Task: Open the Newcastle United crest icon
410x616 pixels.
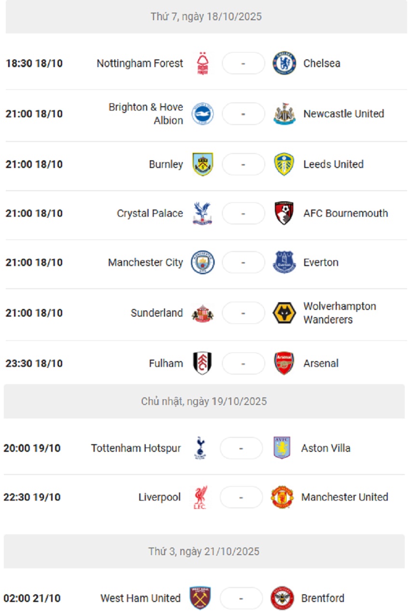Action: [284, 114]
